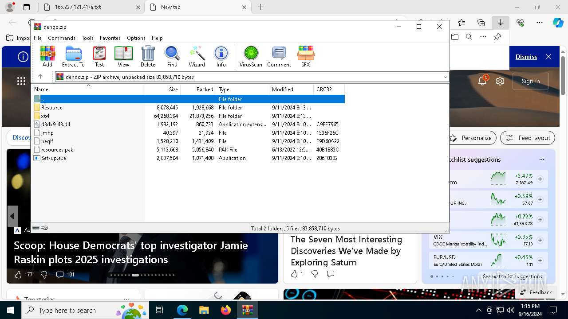
Task: Open Firefox from the taskbar
Action: (x=226, y=310)
